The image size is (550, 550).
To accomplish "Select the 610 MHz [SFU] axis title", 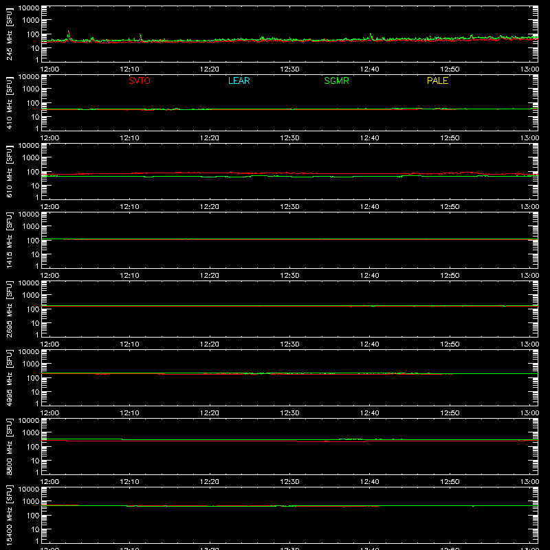I will [10, 172].
